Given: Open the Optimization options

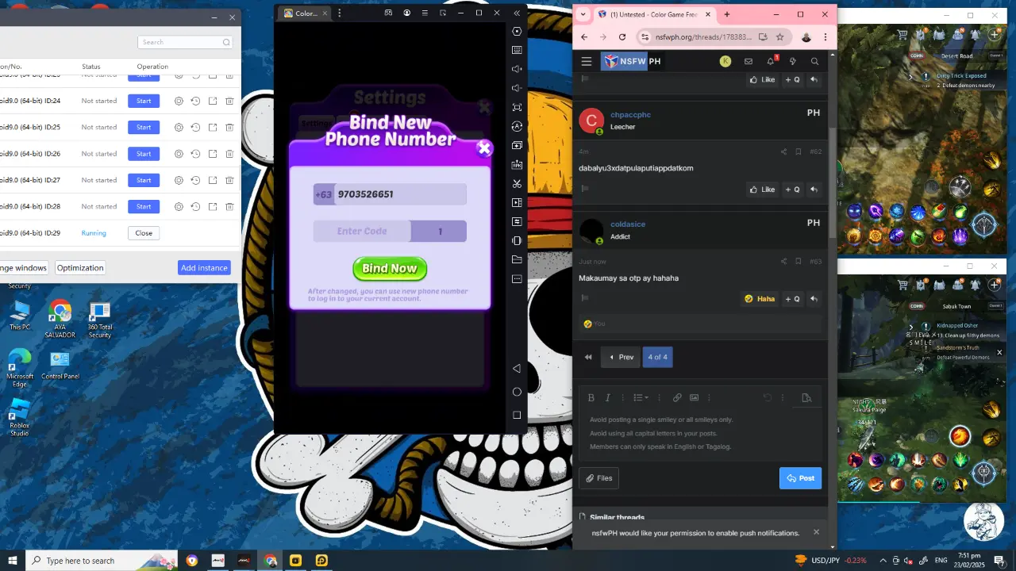Looking at the screenshot, I should [x=80, y=268].
